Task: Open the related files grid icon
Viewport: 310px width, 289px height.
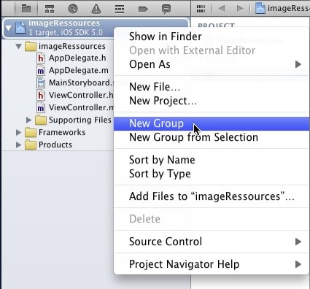Action: (x=201, y=9)
